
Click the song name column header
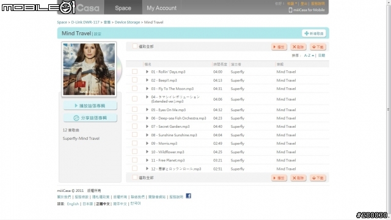click(x=148, y=64)
